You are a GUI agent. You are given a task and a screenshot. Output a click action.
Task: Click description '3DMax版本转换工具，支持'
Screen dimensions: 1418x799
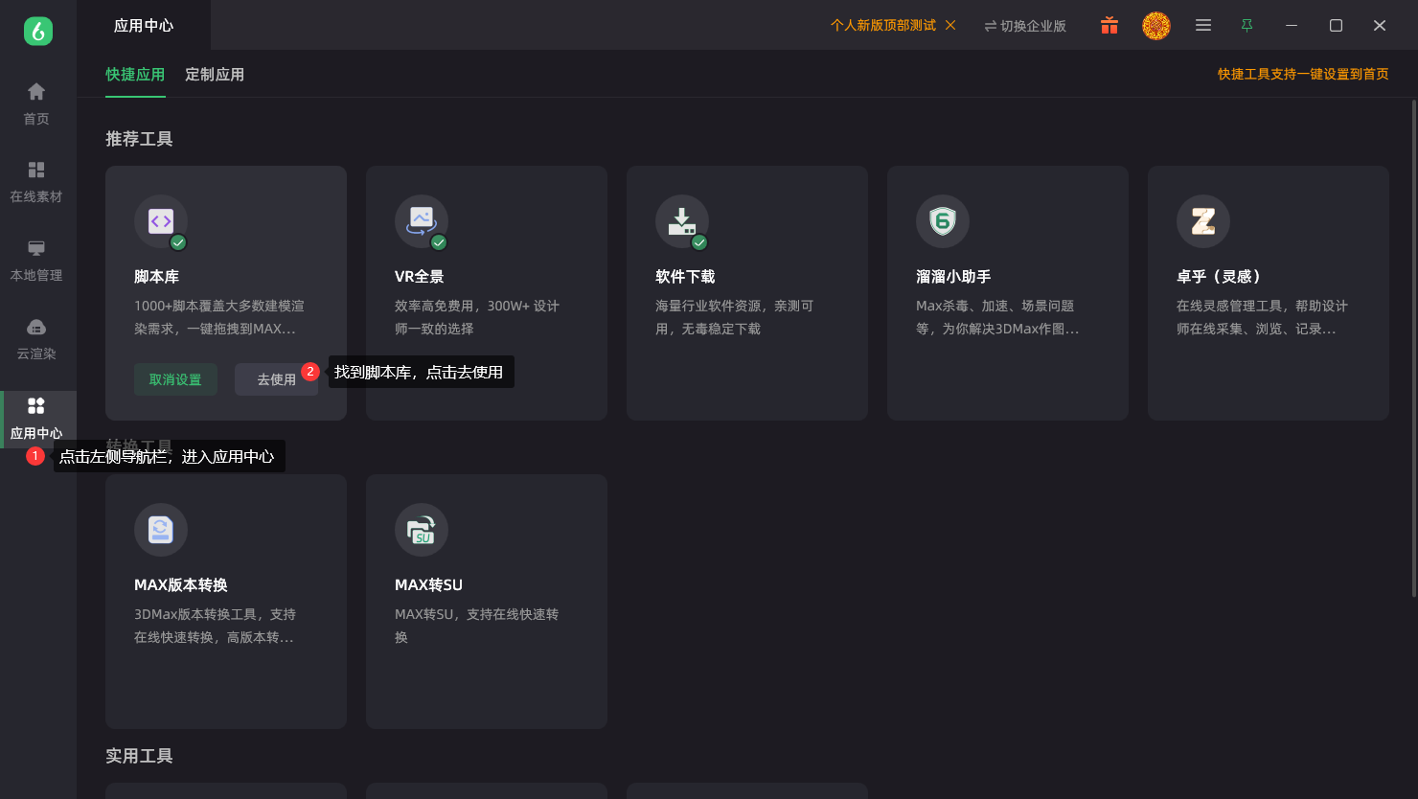coord(215,614)
